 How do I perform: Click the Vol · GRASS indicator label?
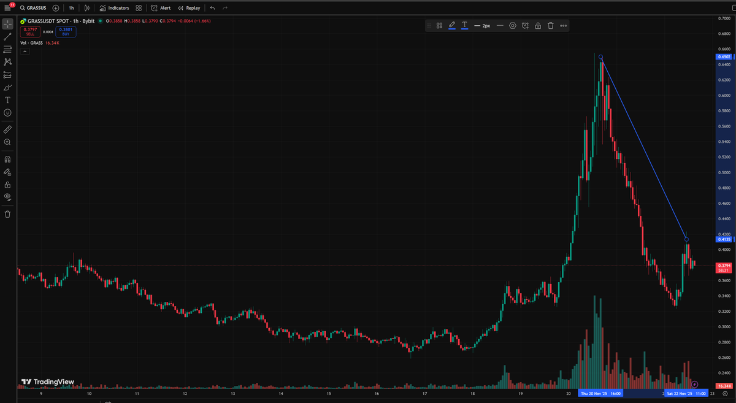tap(33, 44)
